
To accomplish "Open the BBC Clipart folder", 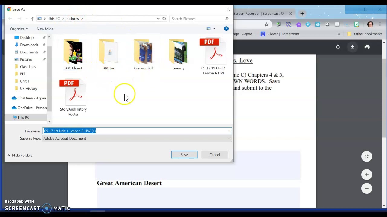I will [x=73, y=55].
